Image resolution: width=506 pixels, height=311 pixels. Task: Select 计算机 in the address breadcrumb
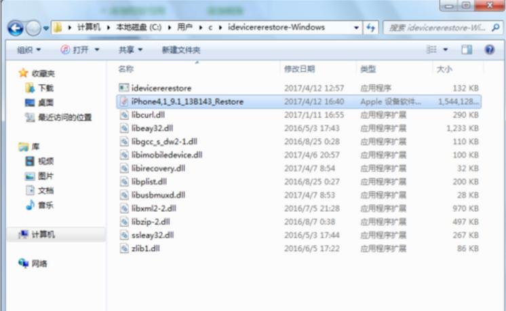click(x=89, y=27)
